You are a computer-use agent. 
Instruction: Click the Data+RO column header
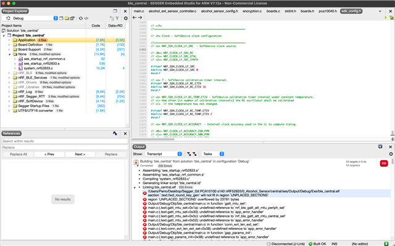(x=115, y=25)
